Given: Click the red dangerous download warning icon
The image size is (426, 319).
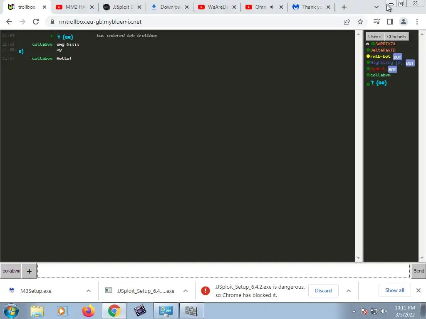Looking at the screenshot, I should click(x=206, y=291).
